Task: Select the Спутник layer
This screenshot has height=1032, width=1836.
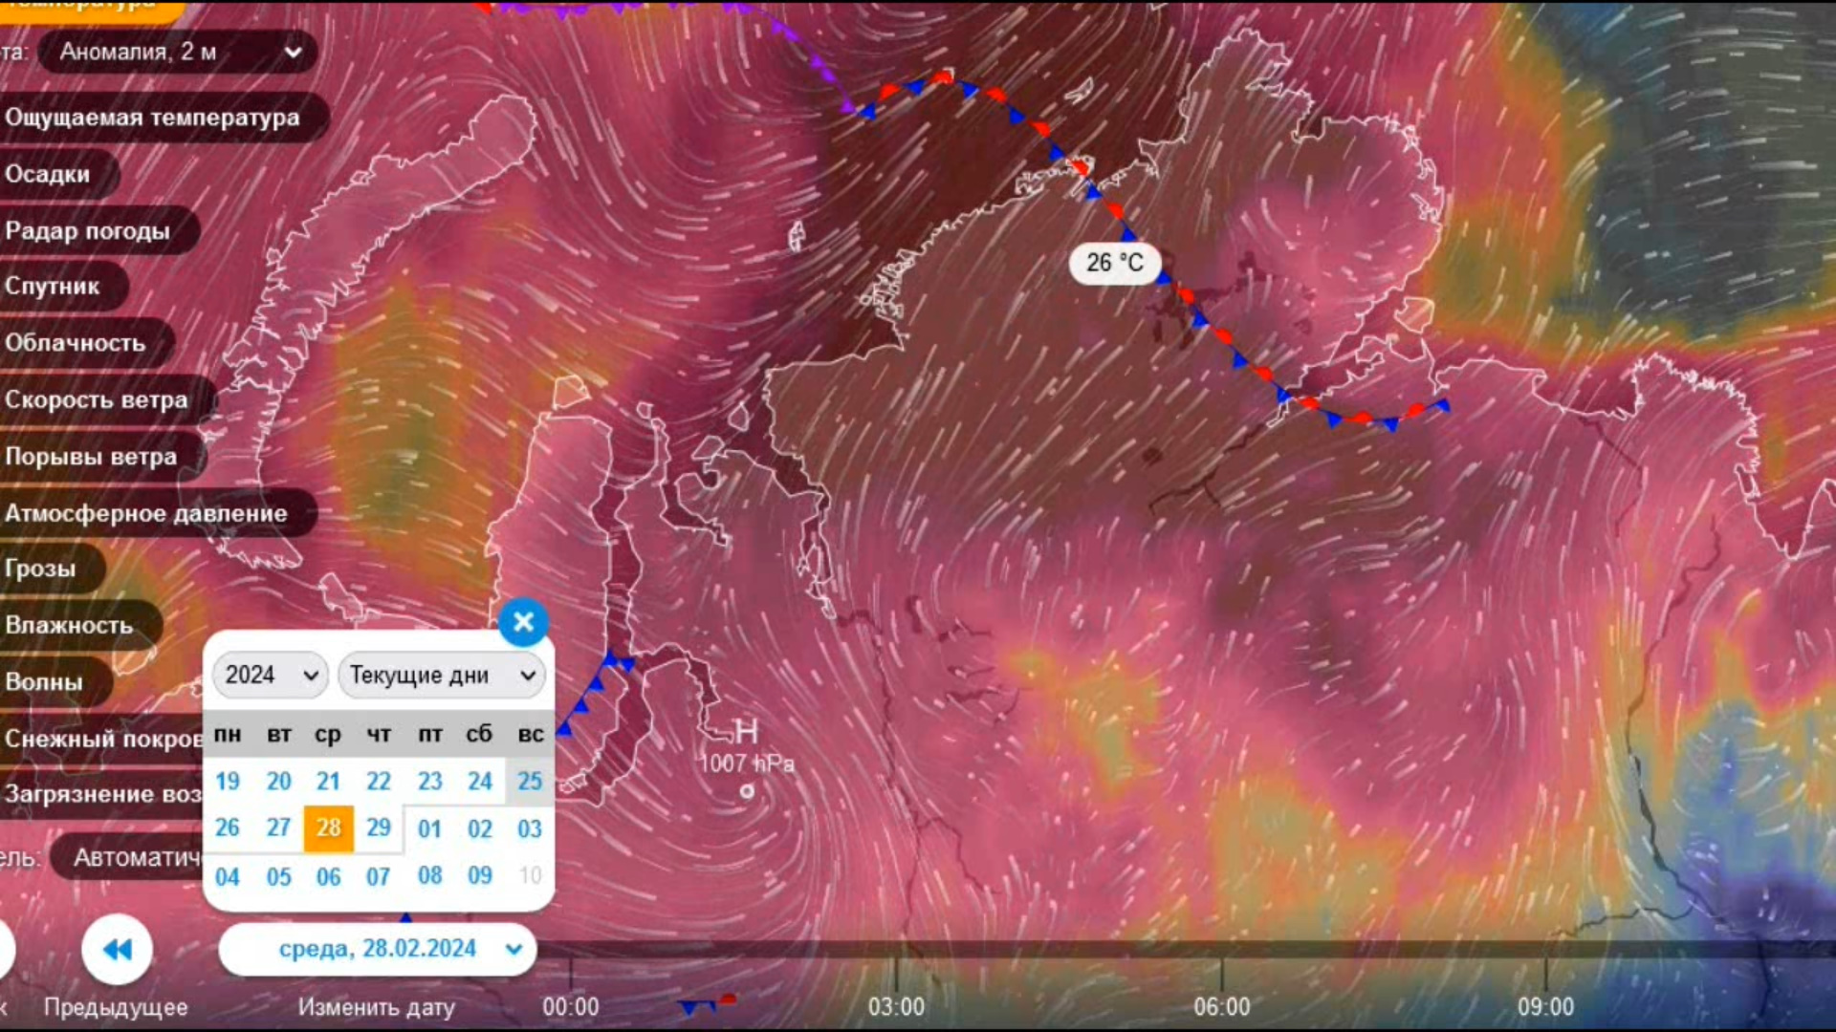Action: coord(53,286)
